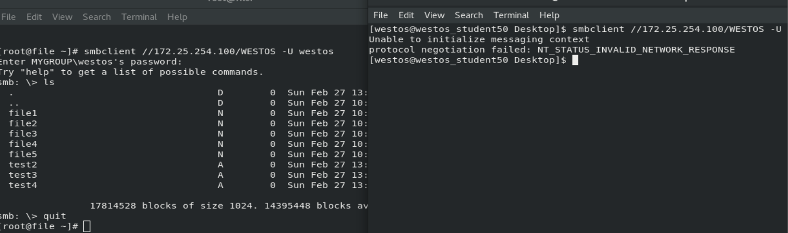Click the cursor at westos_student50 Desktop prompt
This screenshot has height=233, width=788.
[x=575, y=60]
